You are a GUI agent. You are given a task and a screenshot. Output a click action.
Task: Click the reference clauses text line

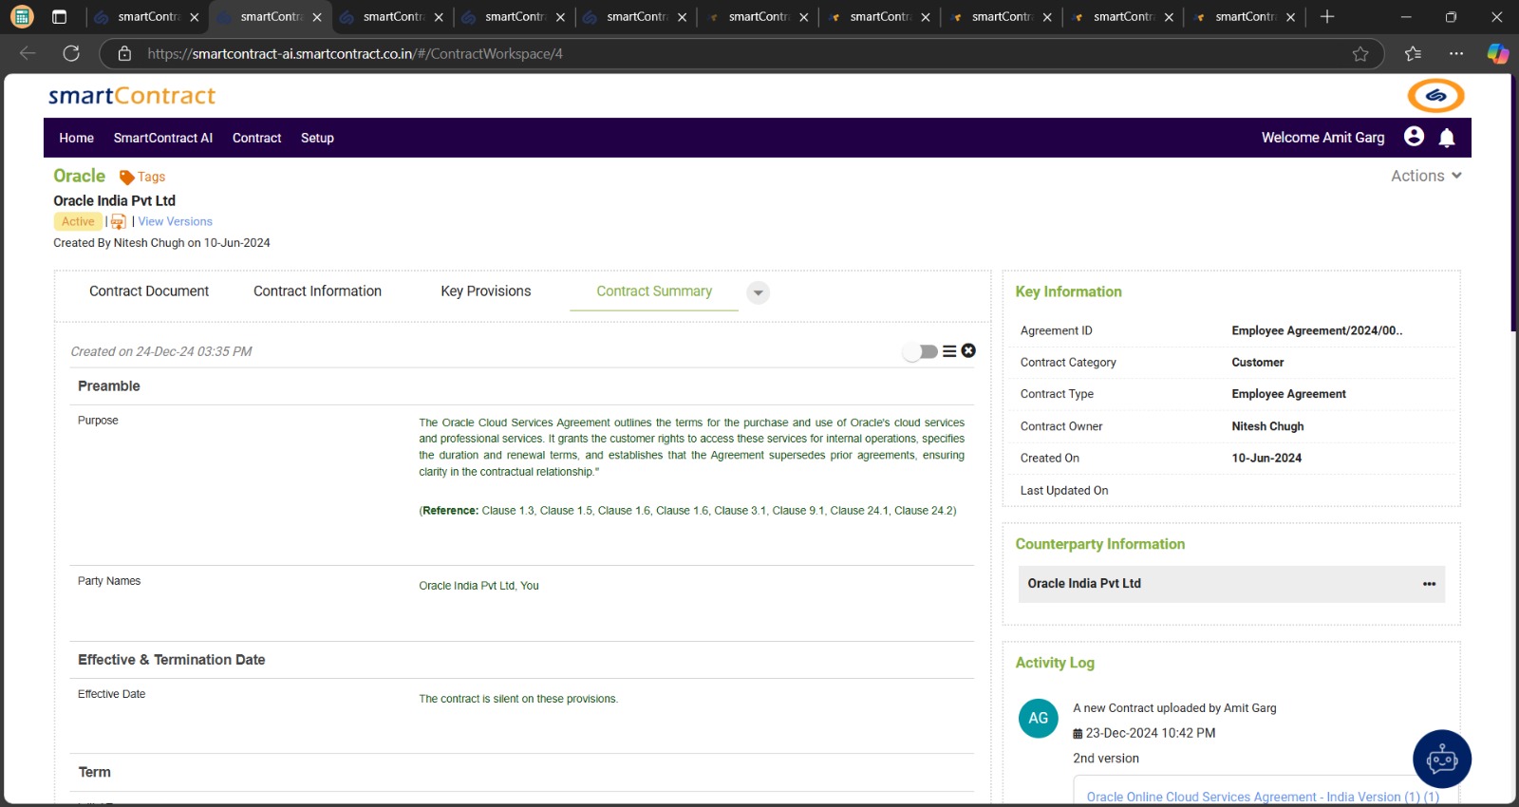point(688,511)
